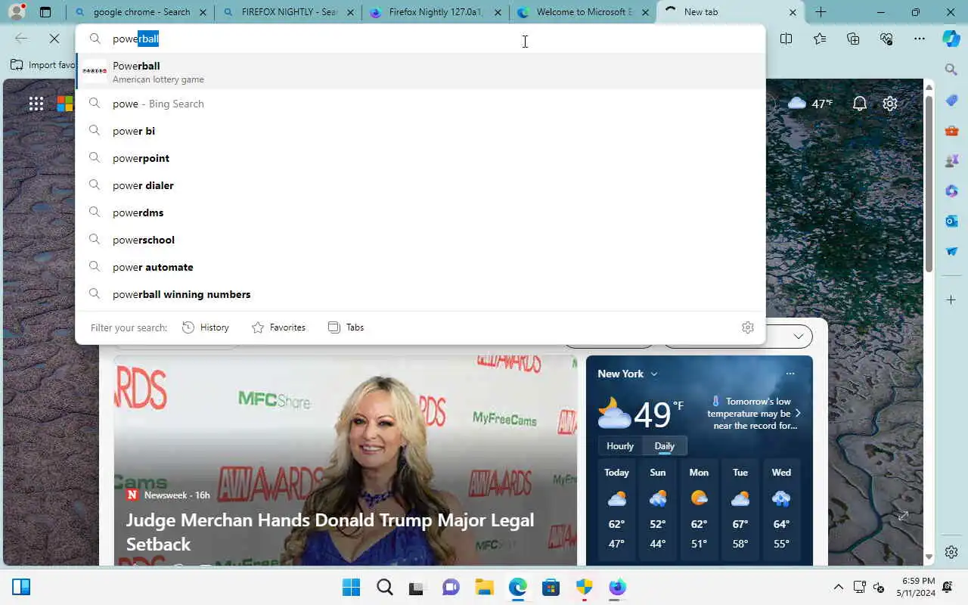The image size is (968, 605).
Task: Open the Outlook sidebar icon
Action: pos(951,221)
